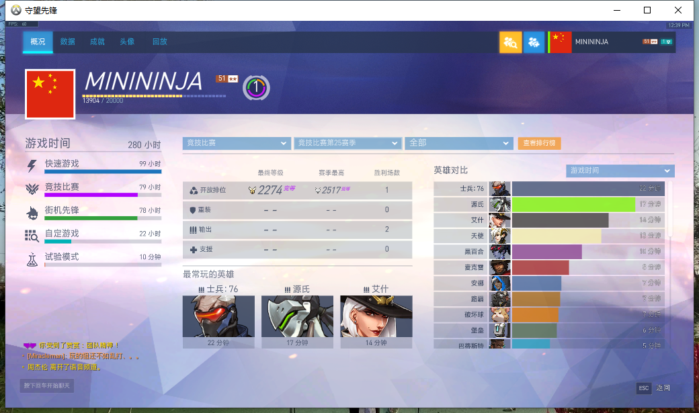The height and width of the screenshot is (413, 699).
Task: Click the 安娜 portrait in hero comparison list
Action: (x=500, y=283)
